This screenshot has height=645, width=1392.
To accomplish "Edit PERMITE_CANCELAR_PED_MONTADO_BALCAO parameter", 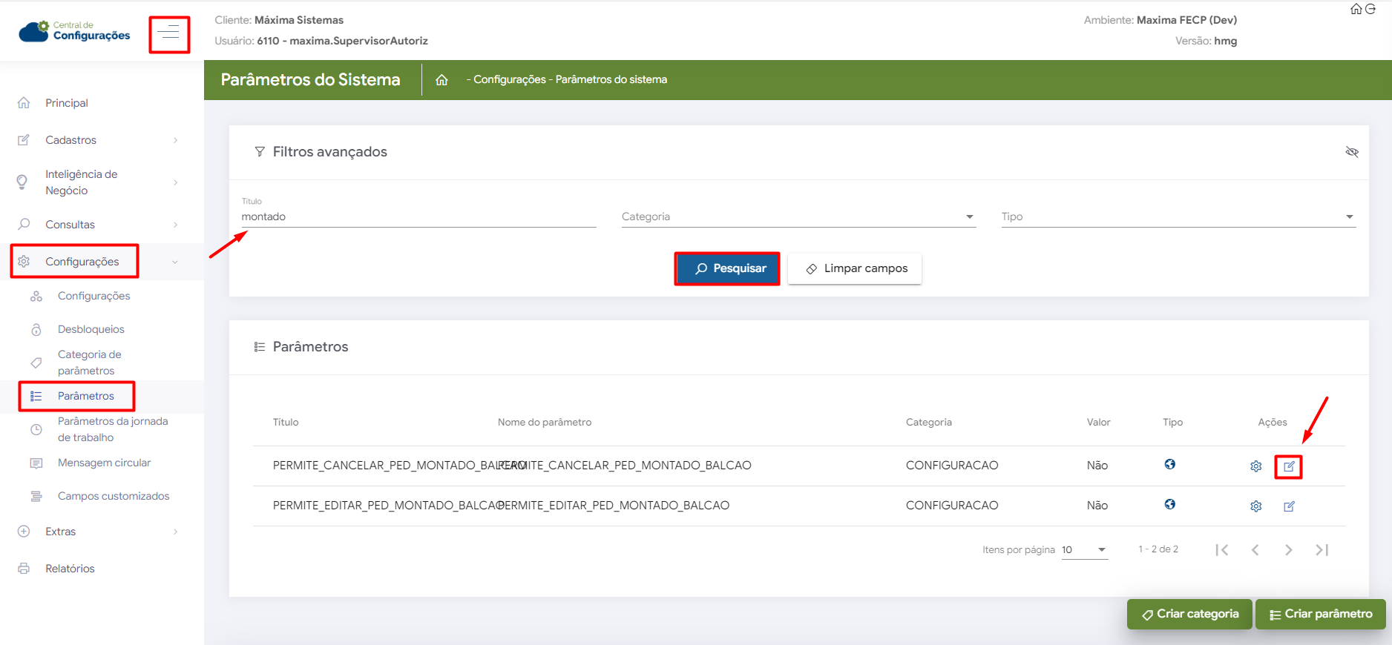I will point(1289,466).
